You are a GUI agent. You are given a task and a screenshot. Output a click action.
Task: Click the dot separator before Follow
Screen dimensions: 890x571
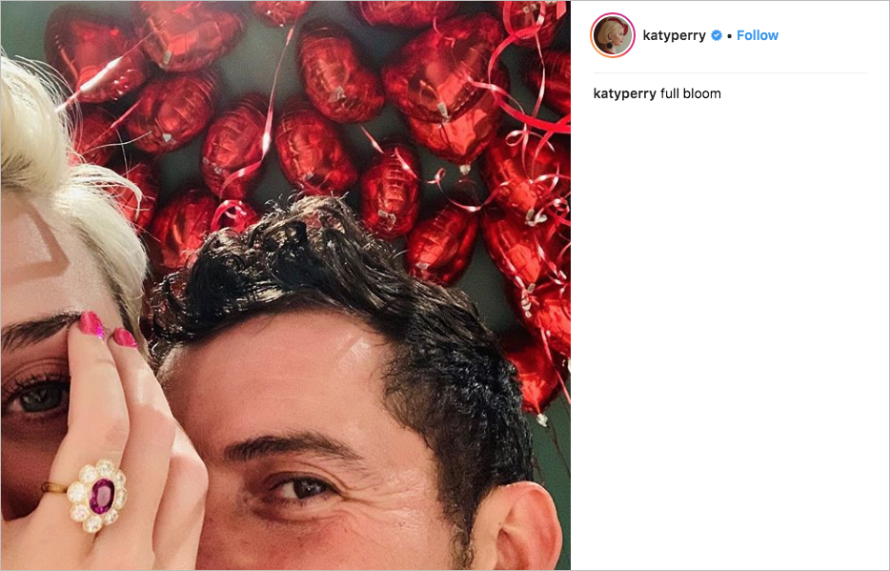pos(729,36)
